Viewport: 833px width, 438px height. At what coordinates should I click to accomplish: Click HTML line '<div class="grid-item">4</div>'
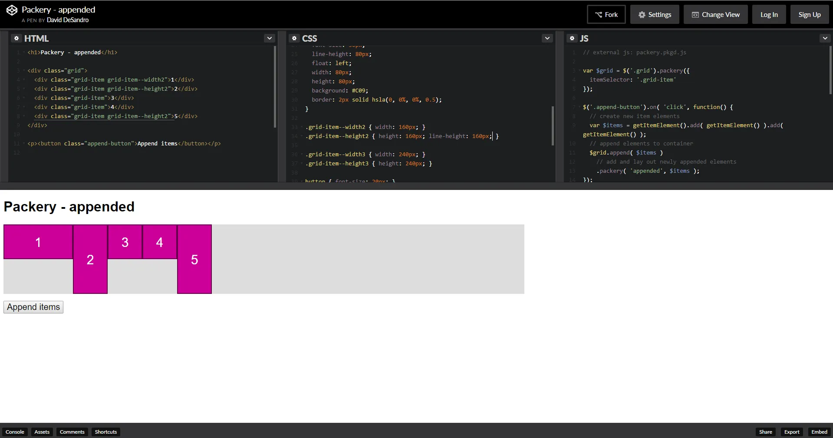pyautogui.click(x=84, y=107)
